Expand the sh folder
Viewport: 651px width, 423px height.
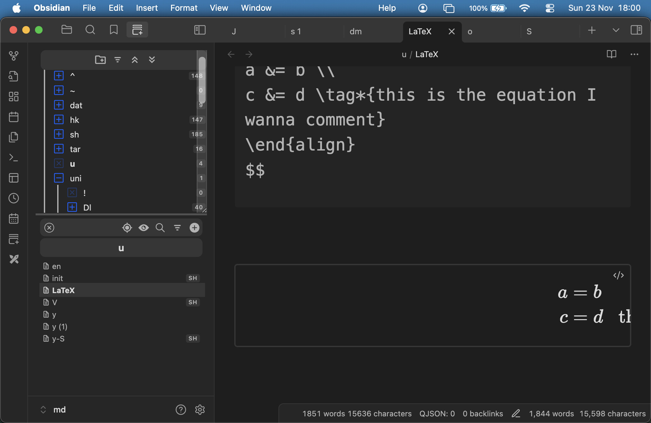59,134
